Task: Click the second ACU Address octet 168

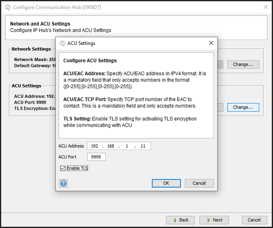Action: pyautogui.click(x=111, y=146)
